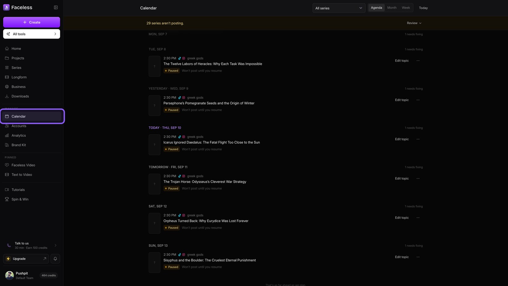
Task: Open Tutorials page
Action: (31, 190)
